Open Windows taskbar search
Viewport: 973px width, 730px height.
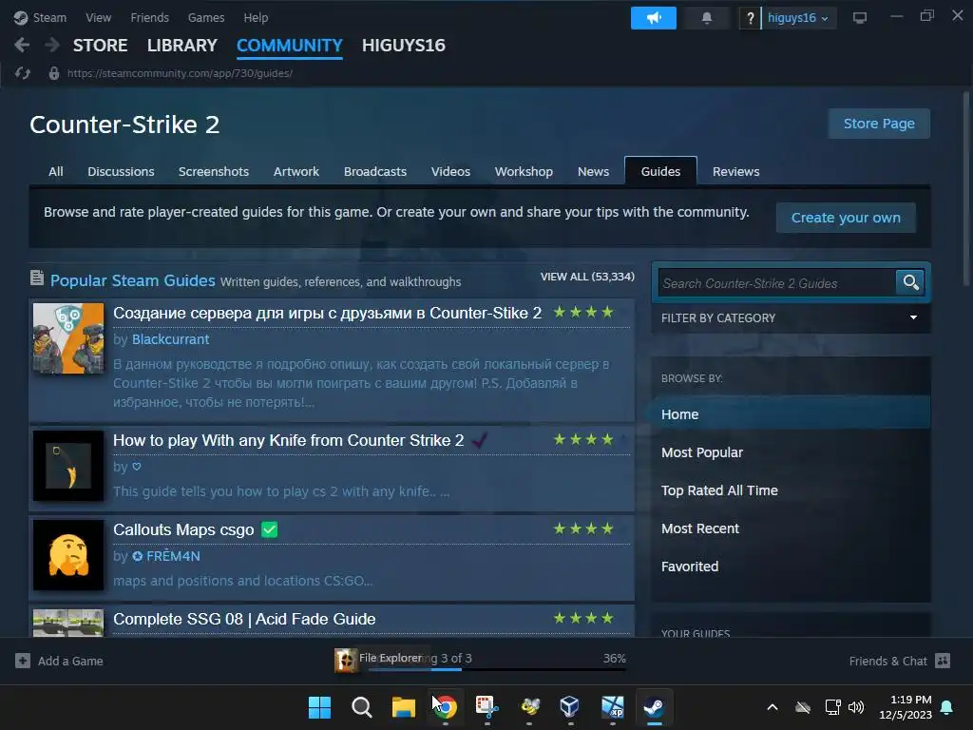tap(361, 707)
